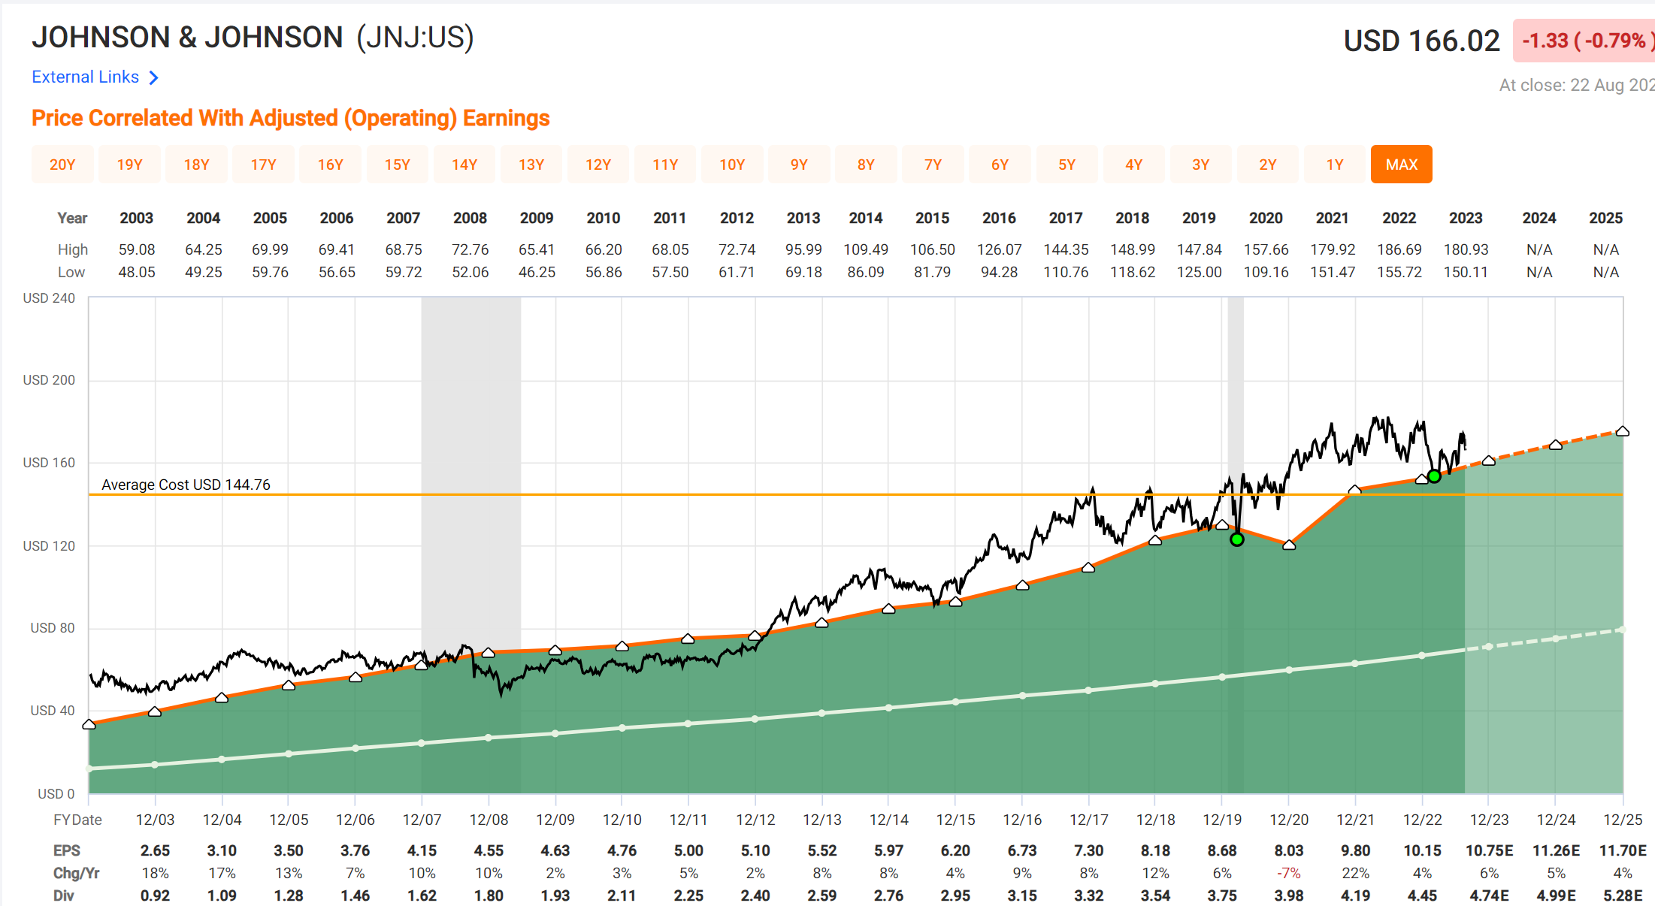Select the 20Y time range button
This screenshot has height=906, width=1655.
(62, 165)
